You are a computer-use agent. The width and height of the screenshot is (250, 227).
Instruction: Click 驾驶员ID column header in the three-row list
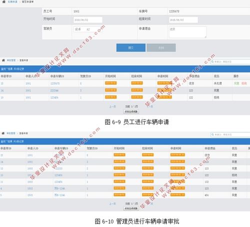point(85,76)
